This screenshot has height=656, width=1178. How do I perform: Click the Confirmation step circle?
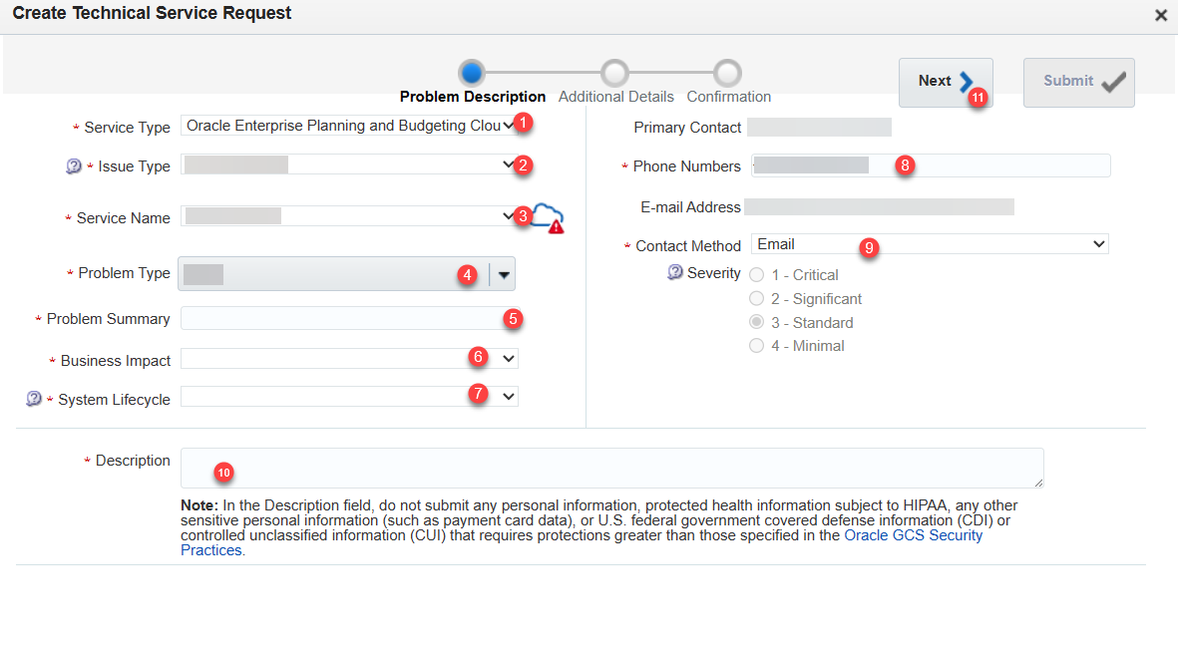point(728,72)
